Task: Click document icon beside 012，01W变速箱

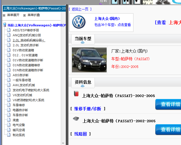Action: tap(9, 55)
